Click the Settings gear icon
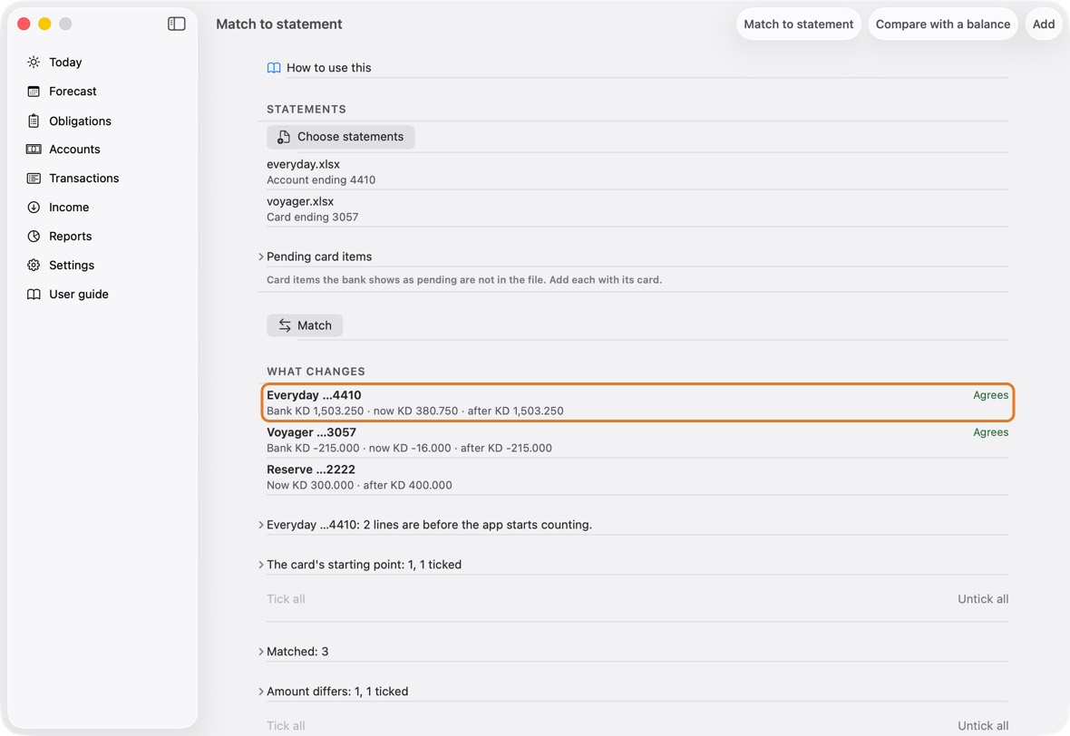Image resolution: width=1070 pixels, height=736 pixels. (x=34, y=266)
